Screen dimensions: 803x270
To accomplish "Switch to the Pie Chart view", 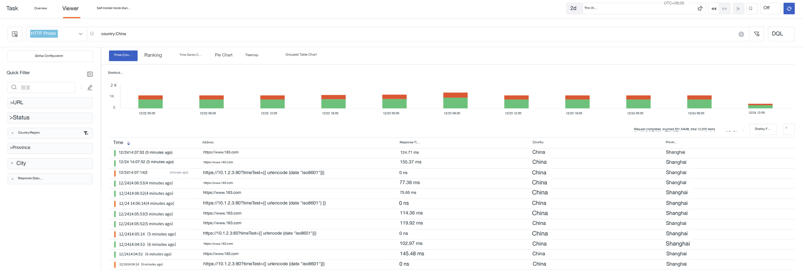I will tap(223, 55).
